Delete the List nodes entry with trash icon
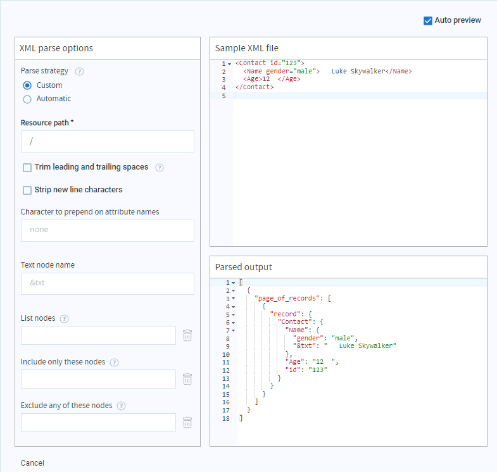This screenshot has height=472, width=497. pyautogui.click(x=187, y=335)
